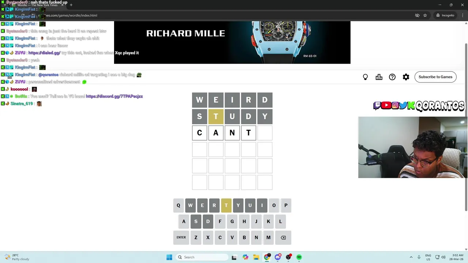Image resolution: width=468 pixels, height=263 pixels.
Task: Open the statistics bar chart icon
Action: tap(379, 77)
